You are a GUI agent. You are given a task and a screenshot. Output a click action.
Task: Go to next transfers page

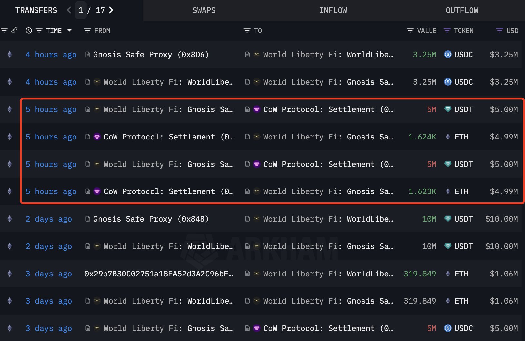coord(111,10)
